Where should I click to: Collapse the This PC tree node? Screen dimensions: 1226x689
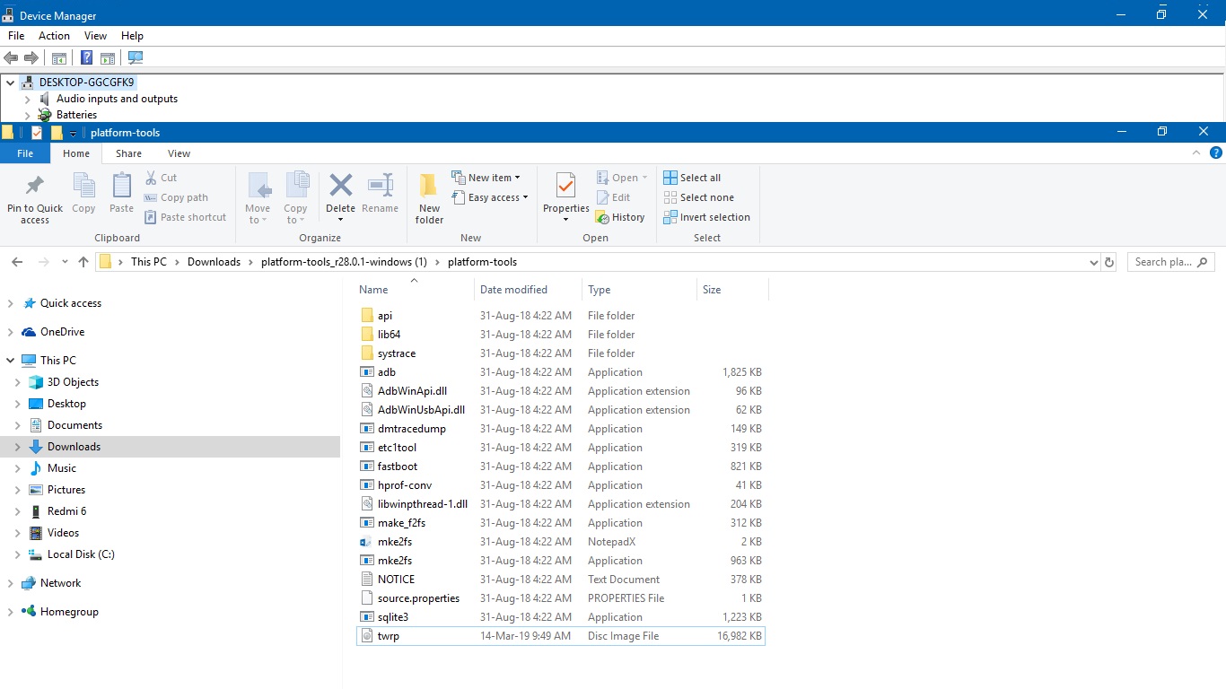pyautogui.click(x=11, y=361)
